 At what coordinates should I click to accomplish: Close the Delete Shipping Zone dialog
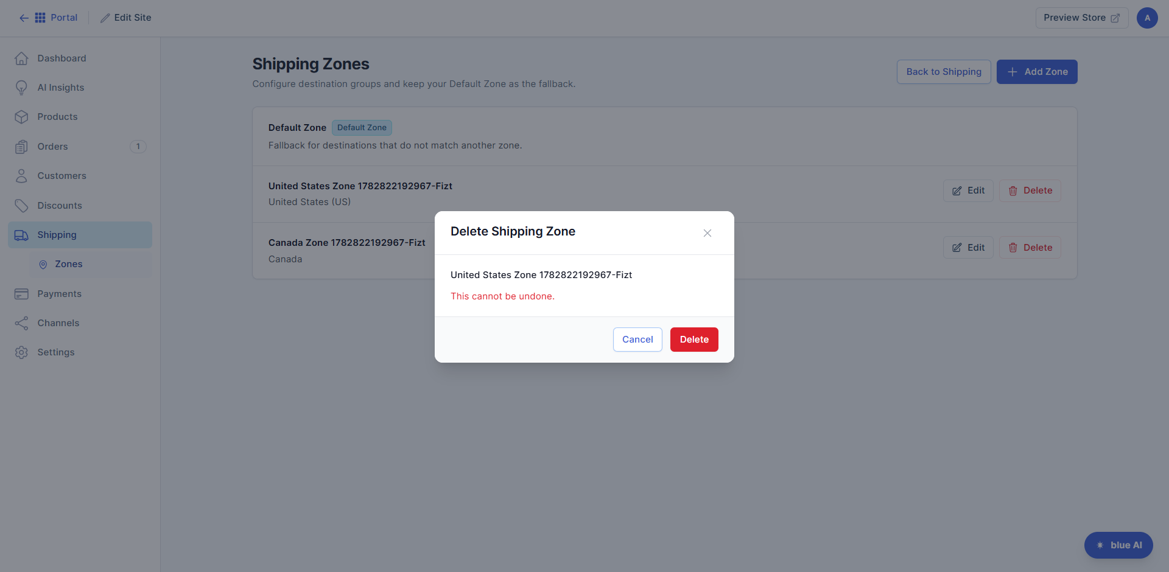[x=707, y=233]
